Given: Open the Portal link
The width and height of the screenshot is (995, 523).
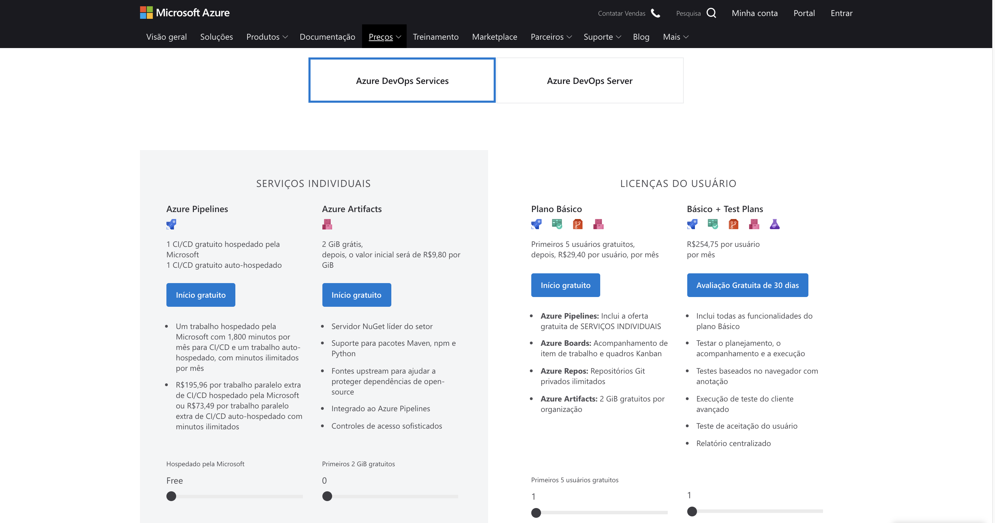Looking at the screenshot, I should (804, 13).
